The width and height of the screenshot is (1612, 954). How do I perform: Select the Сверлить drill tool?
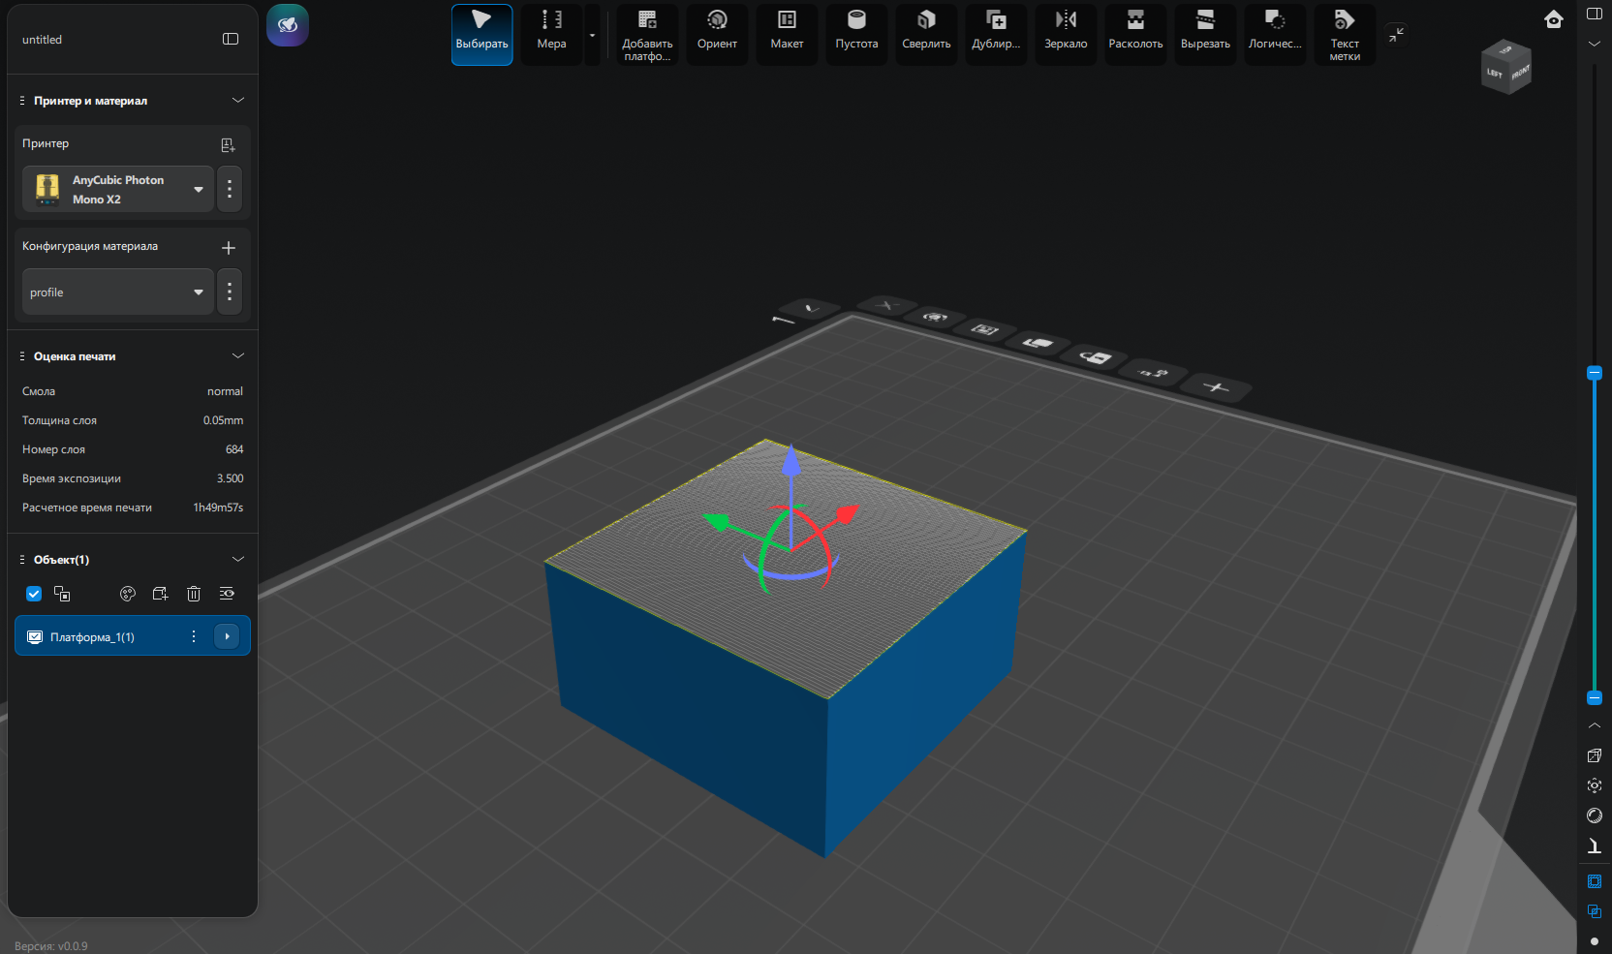pos(926,35)
